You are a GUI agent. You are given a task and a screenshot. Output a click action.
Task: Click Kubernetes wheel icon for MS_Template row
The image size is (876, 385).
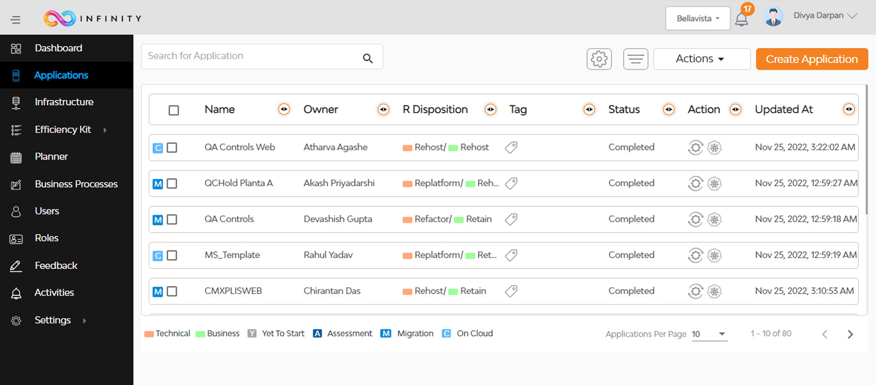714,255
